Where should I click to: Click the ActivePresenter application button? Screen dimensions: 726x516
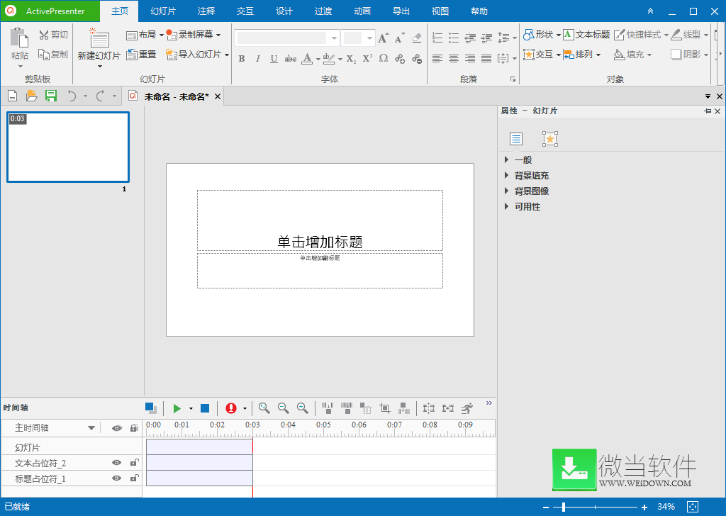[x=50, y=11]
